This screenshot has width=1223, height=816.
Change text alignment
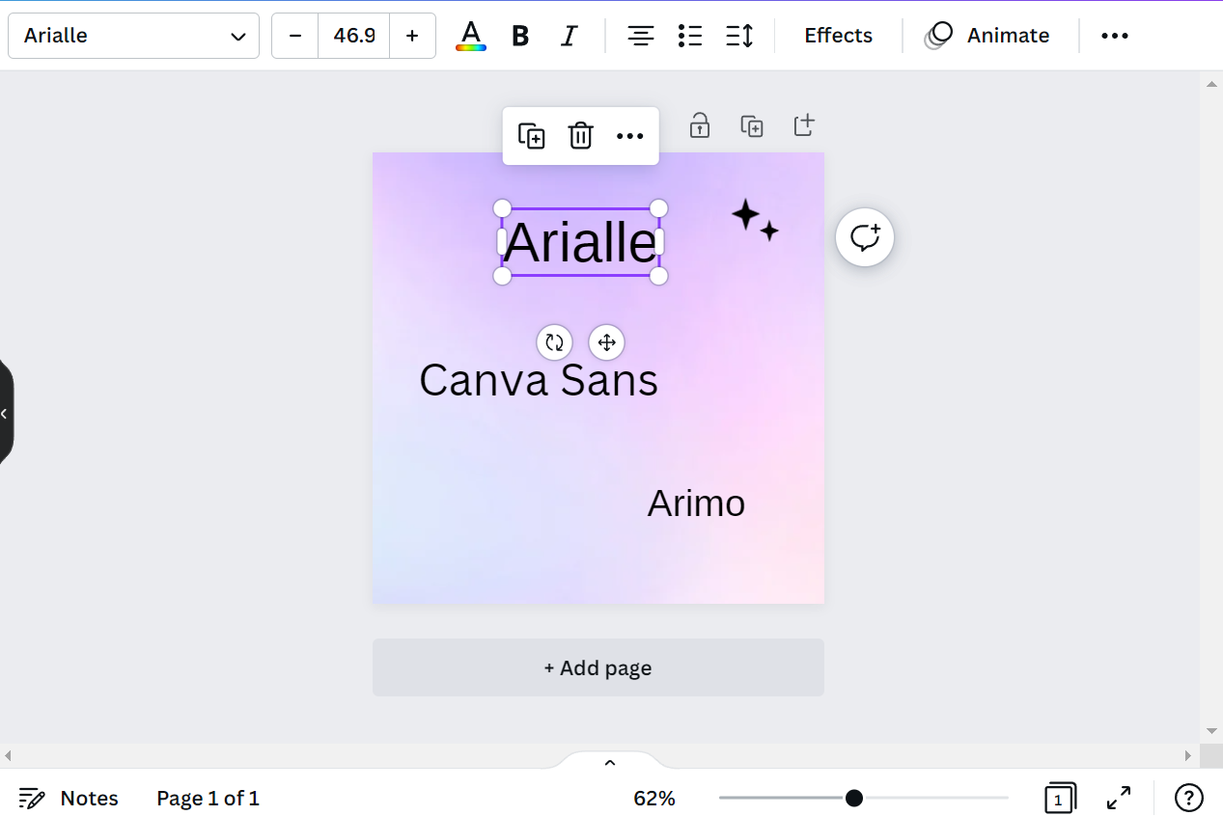640,36
